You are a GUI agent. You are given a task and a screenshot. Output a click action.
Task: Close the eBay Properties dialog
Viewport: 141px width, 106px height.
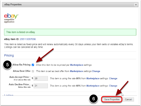[136, 4]
